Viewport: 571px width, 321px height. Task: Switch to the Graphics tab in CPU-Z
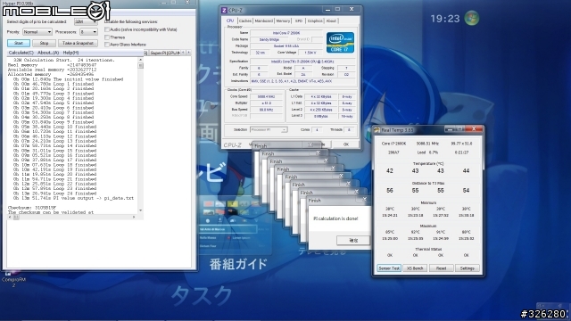tap(315, 21)
